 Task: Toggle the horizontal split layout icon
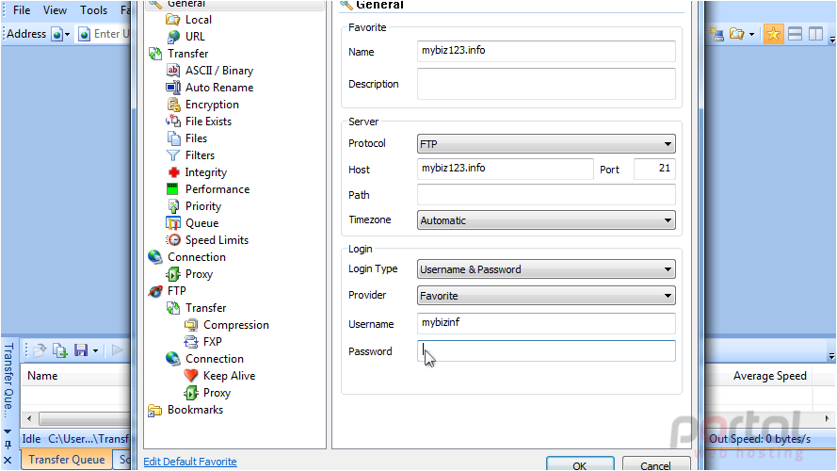(795, 34)
